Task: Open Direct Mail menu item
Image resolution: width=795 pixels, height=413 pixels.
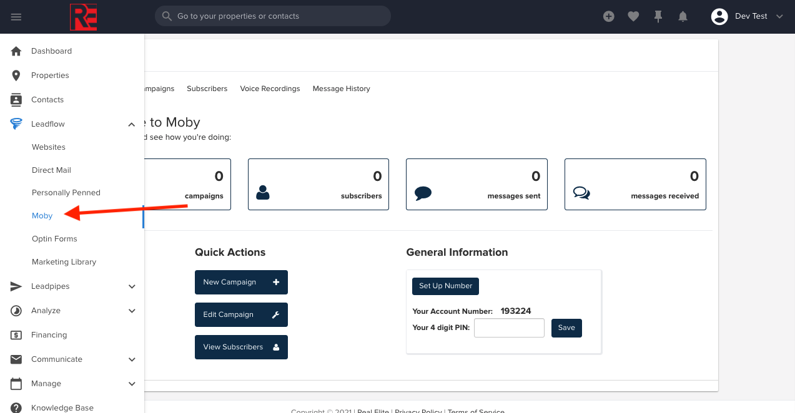Action: click(x=51, y=170)
